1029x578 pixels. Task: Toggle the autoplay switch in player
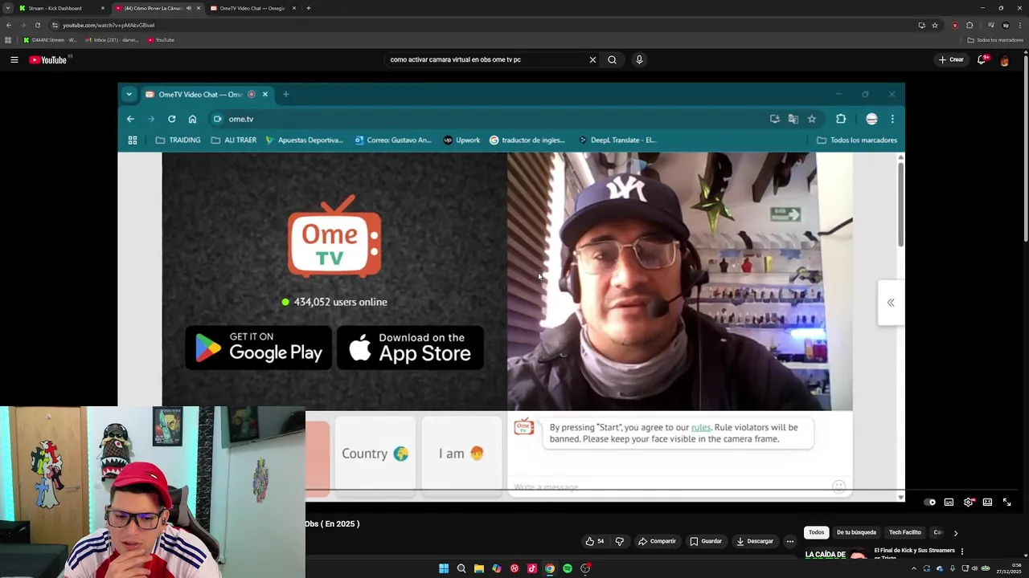pyautogui.click(x=929, y=503)
